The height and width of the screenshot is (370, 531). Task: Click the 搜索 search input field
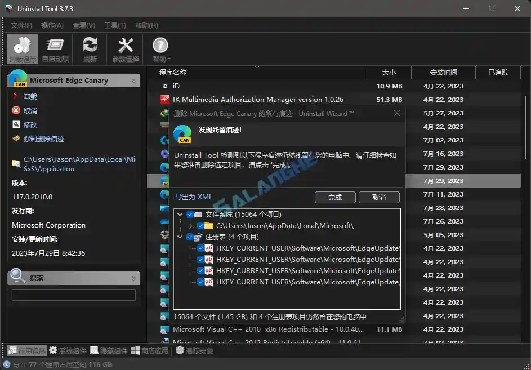pos(73,295)
